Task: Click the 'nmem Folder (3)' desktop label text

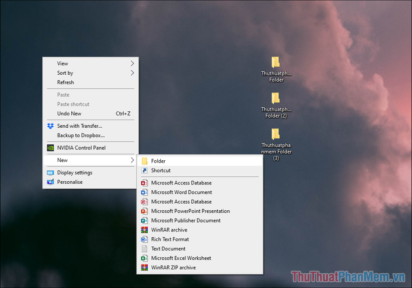Action: point(276,155)
